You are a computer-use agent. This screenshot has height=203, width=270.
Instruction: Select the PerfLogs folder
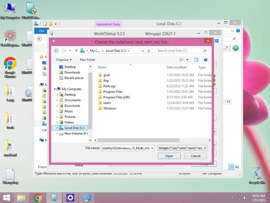[109, 86]
